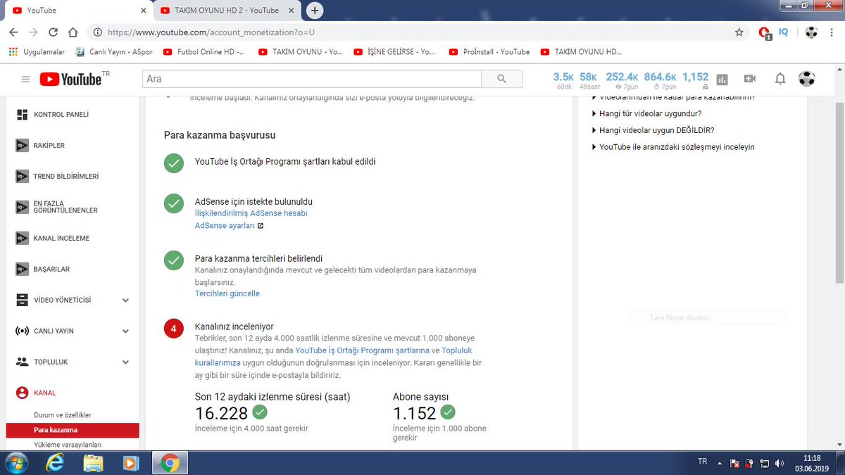Open the notifications bell
This screenshot has width=845, height=475.
click(780, 79)
